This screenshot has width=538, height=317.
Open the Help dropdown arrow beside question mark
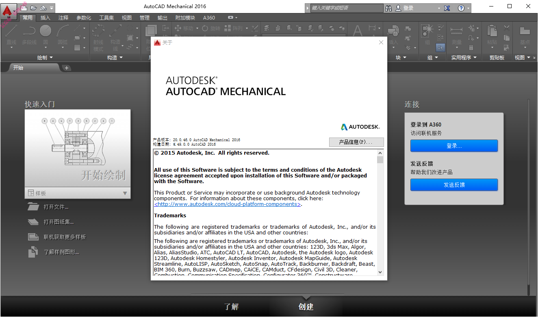coord(468,8)
